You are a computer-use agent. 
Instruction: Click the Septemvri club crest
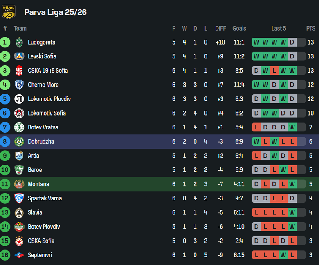click(19, 255)
